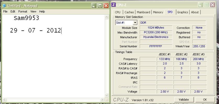Viewport: 219px width, 104px height.
Task: Click the CAS# Latency value 2.0
Action: pyautogui.click(x=165, y=64)
